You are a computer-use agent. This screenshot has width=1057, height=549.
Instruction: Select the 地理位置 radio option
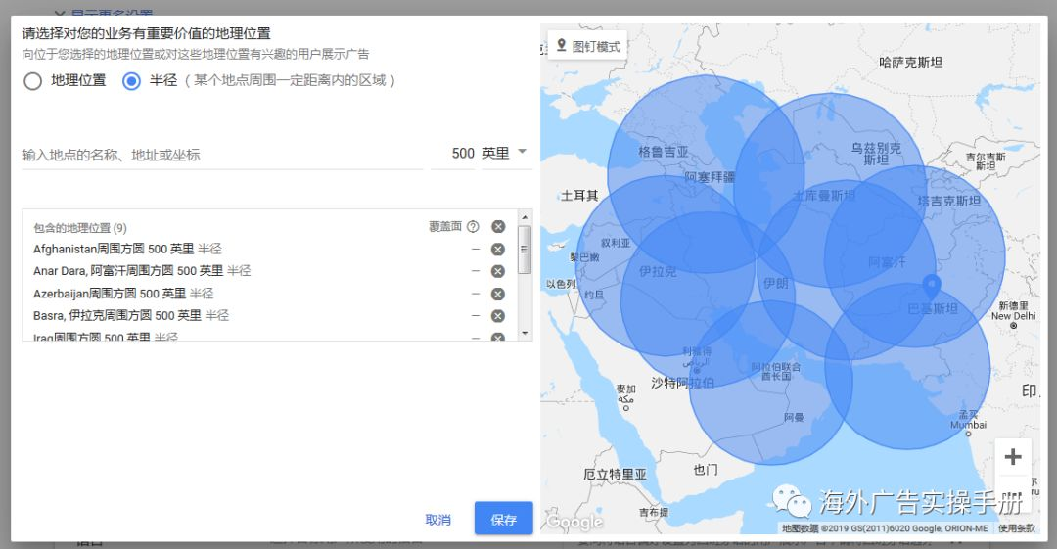click(33, 81)
